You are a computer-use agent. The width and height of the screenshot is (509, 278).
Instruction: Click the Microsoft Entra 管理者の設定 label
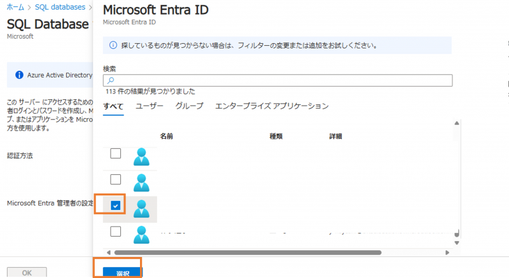(x=50, y=204)
